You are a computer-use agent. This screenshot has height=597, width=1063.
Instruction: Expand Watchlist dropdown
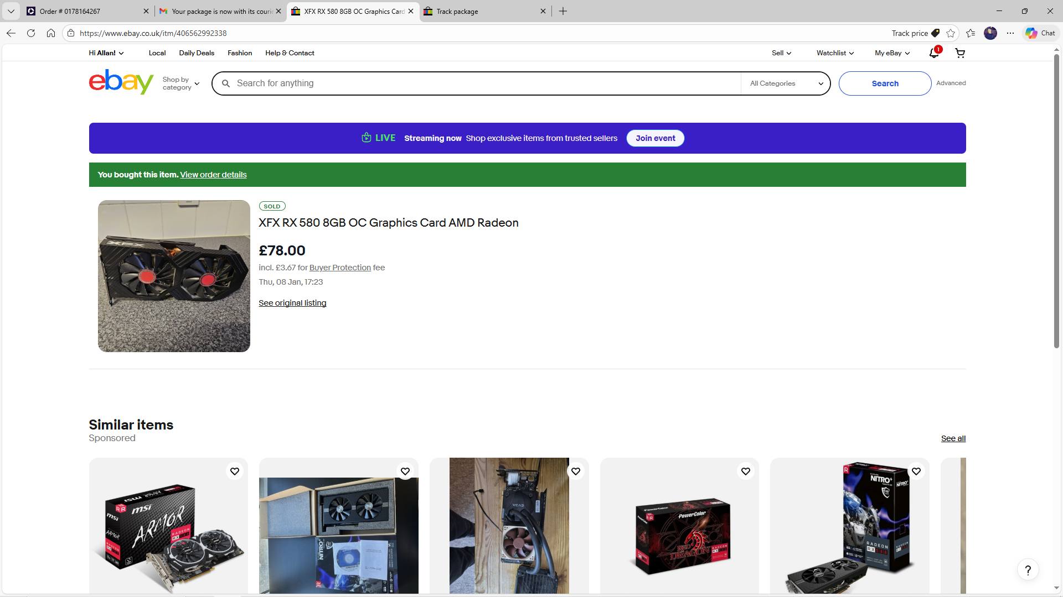pyautogui.click(x=835, y=53)
